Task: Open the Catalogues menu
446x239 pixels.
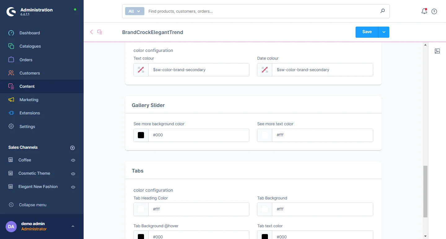Action: 30,46
